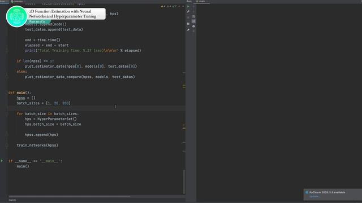Screen dimensions: 362x203
Task: Toggle scroll to end in Run console
Action: (x=193, y=21)
